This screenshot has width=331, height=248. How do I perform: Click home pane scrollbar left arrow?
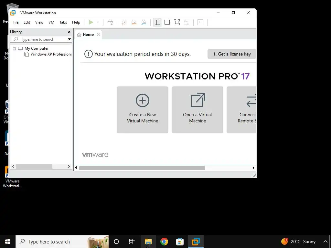click(76, 168)
